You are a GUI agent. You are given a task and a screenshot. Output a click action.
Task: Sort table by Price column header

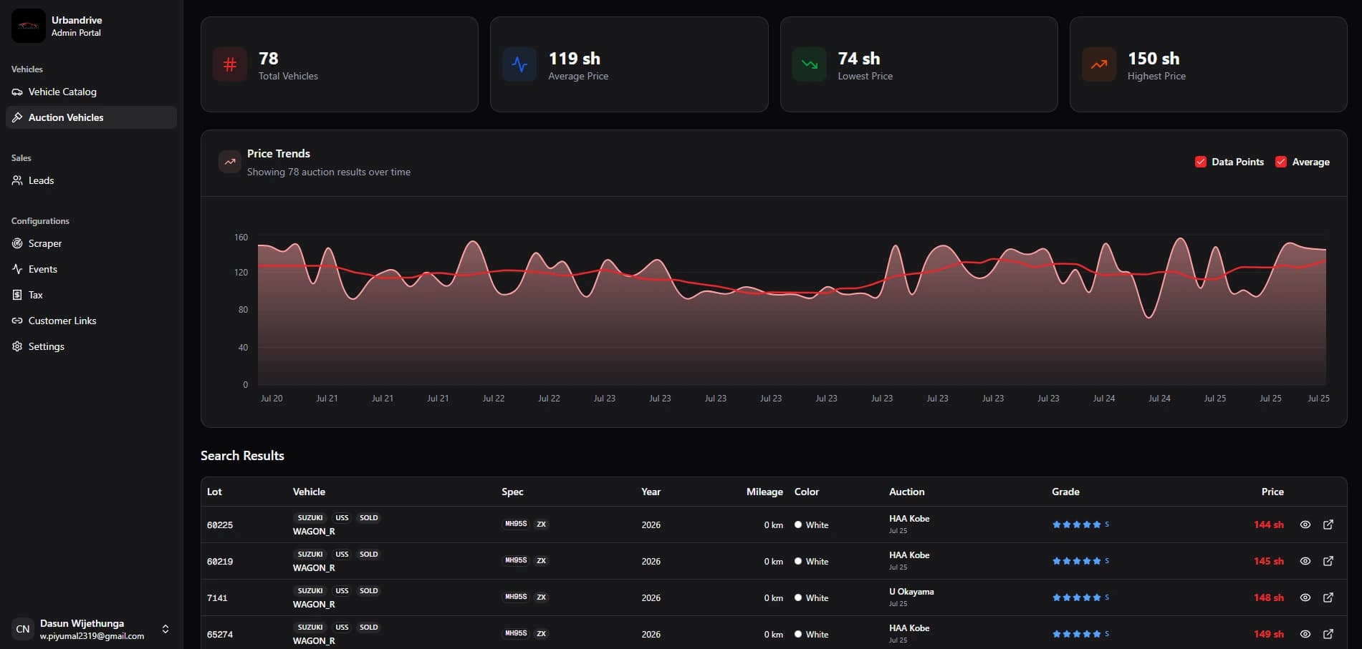[x=1272, y=492]
